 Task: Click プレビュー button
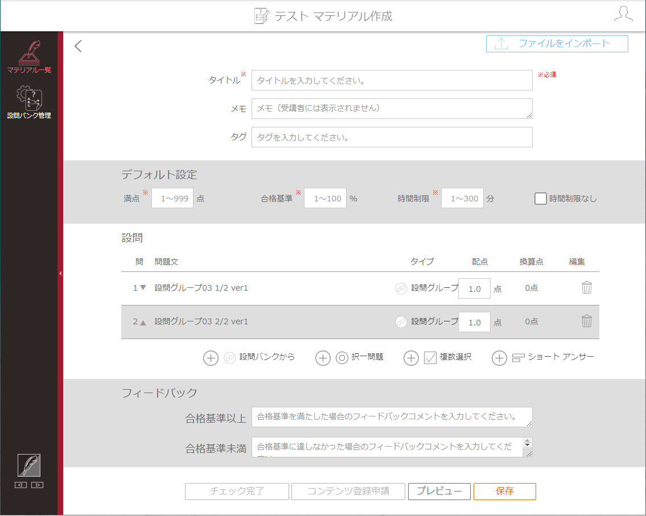439,492
